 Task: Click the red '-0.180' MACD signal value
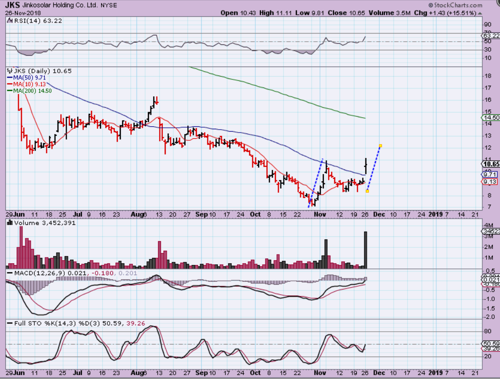102,273
